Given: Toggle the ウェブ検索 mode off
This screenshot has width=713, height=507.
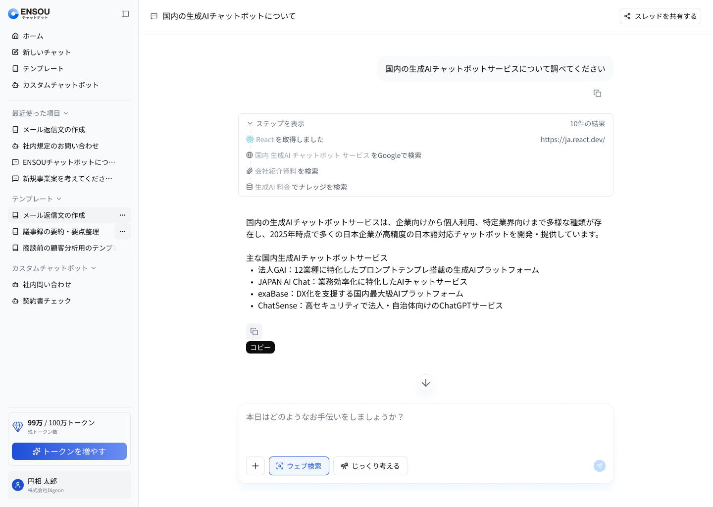Looking at the screenshot, I should (299, 466).
